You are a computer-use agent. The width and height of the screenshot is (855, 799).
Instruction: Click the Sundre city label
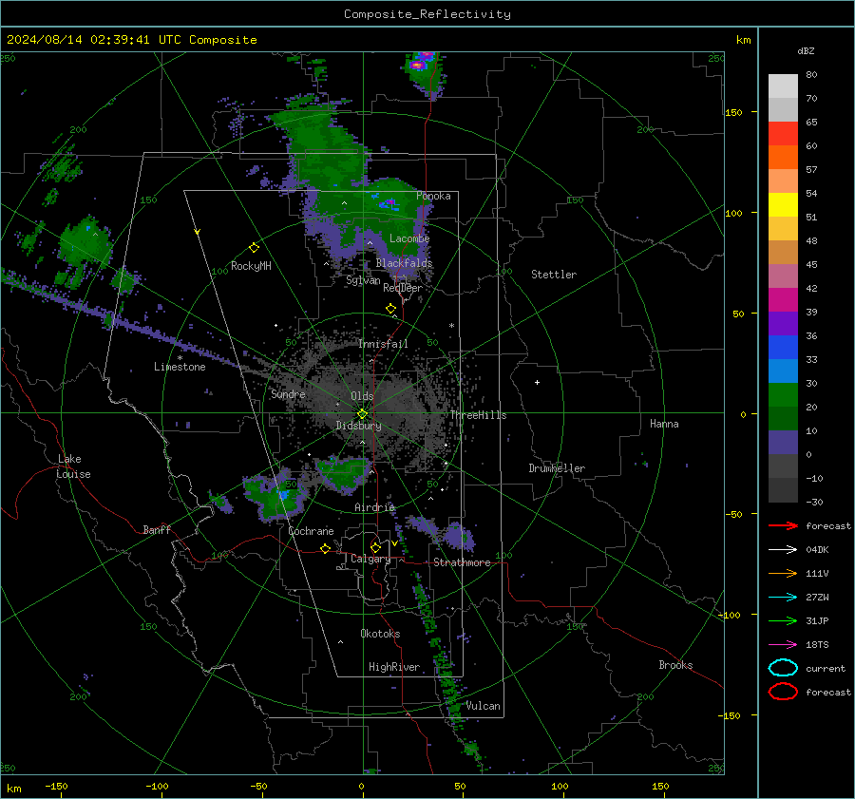pos(288,394)
